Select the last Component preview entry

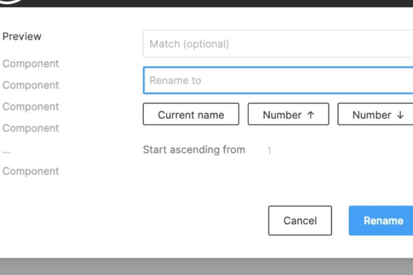point(31,171)
